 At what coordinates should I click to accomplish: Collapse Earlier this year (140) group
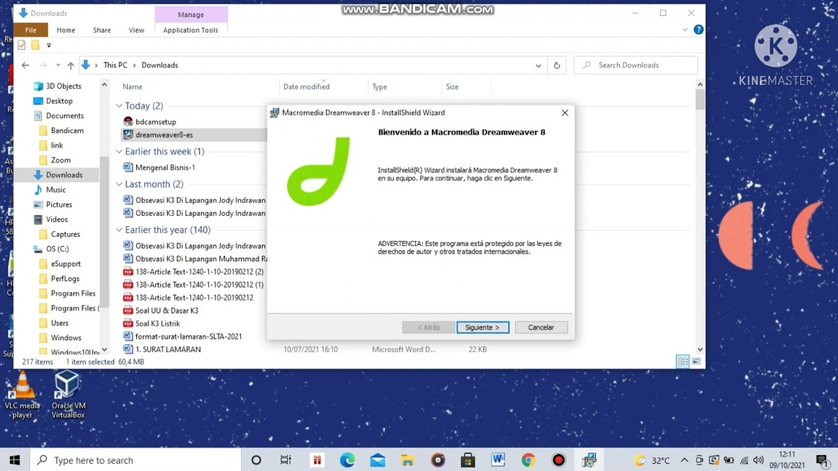point(119,230)
